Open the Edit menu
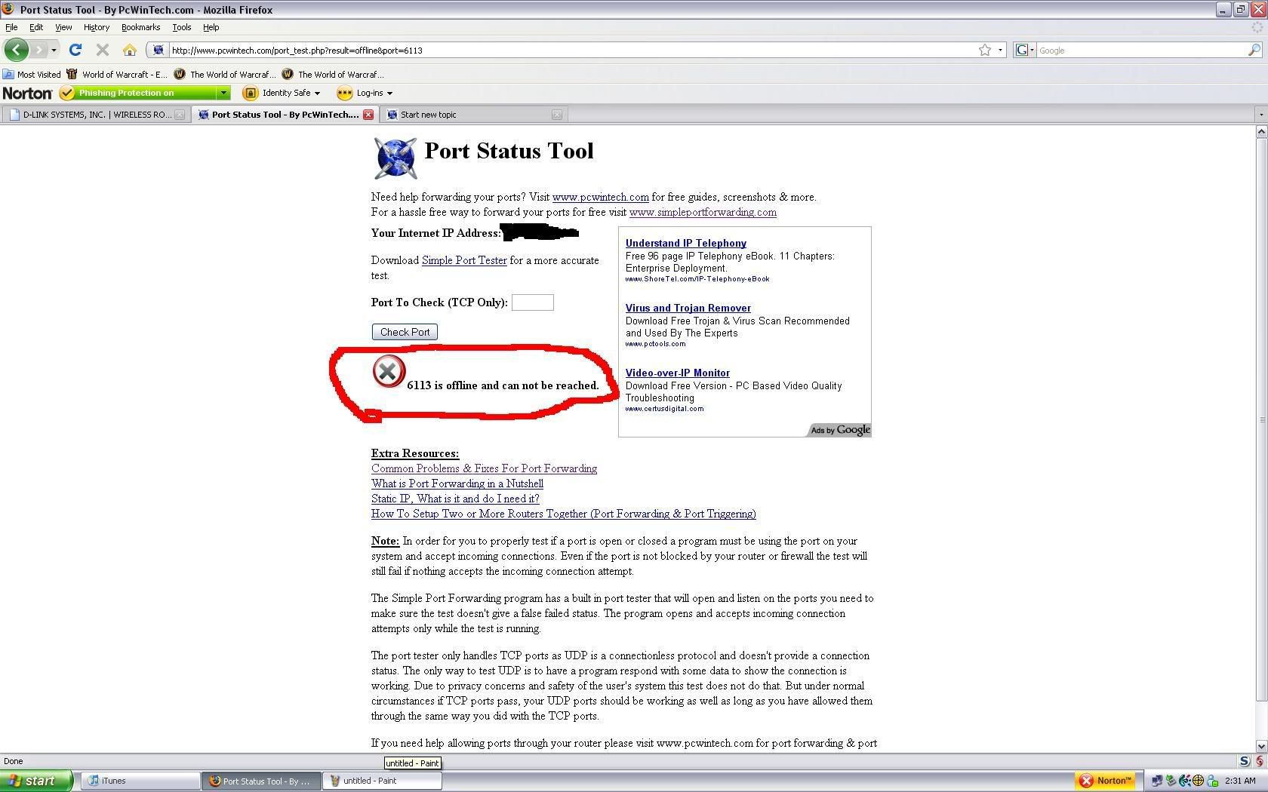Viewport: 1268px width, 792px height. 36,27
